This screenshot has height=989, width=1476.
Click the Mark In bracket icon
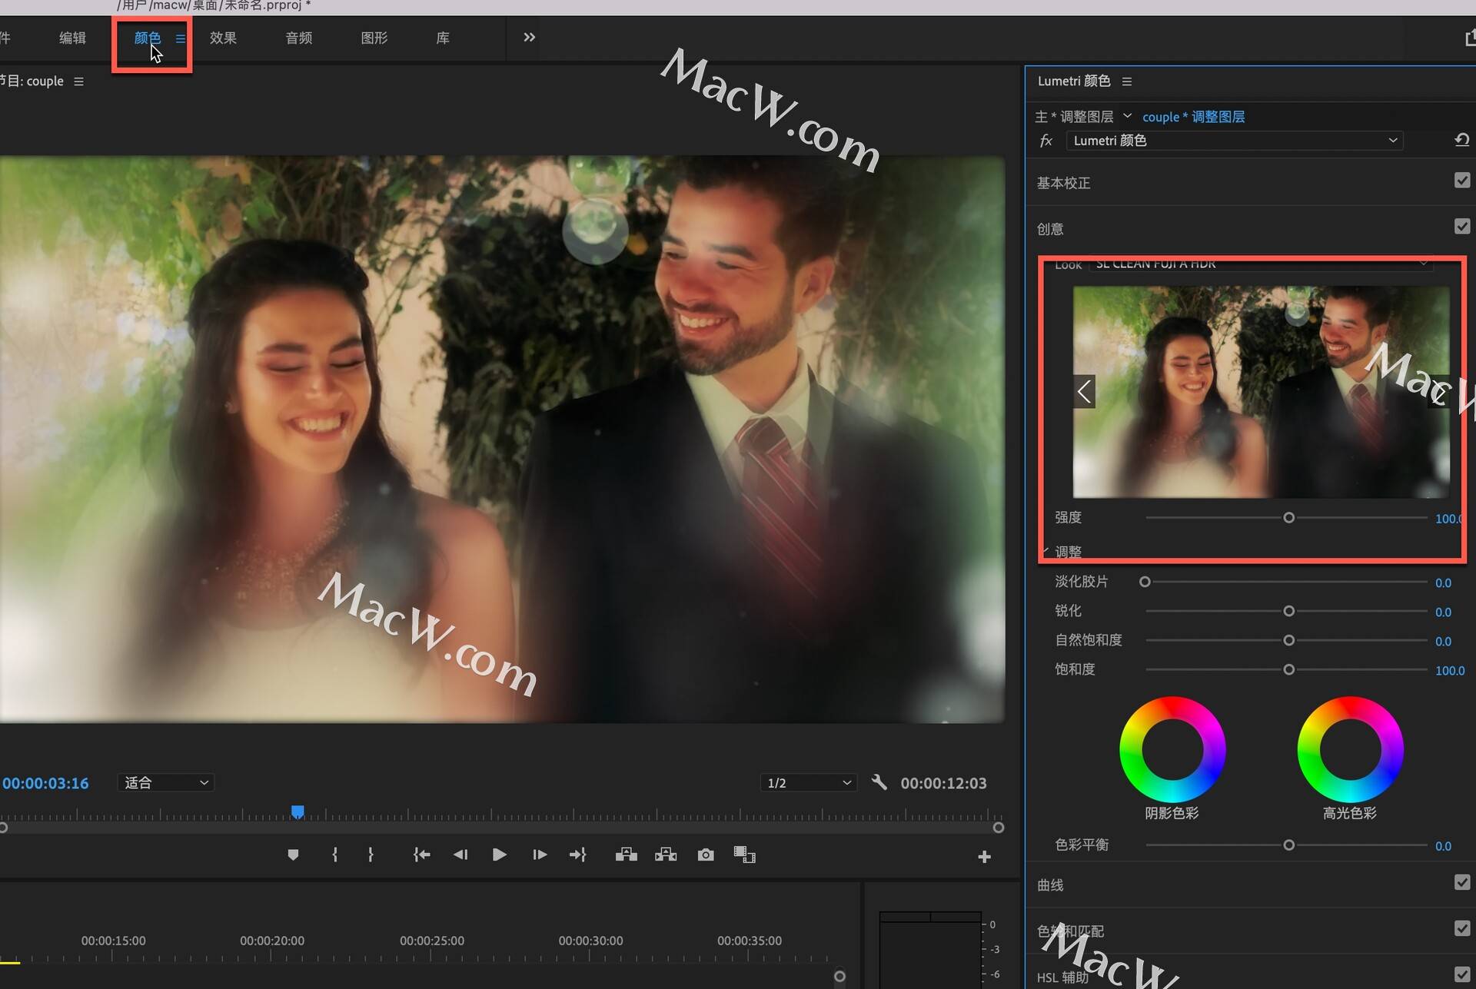point(334,855)
